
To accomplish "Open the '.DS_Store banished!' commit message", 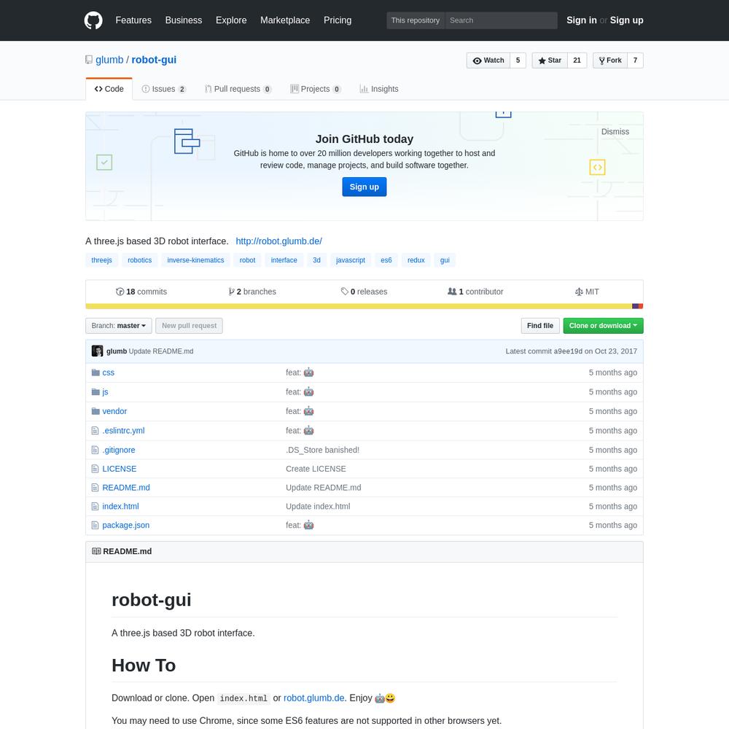I will click(x=322, y=450).
